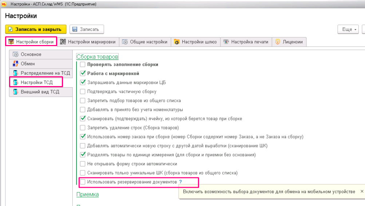
Task: Check Сканировать только уникальные ШК
Action: pyautogui.click(x=83, y=173)
